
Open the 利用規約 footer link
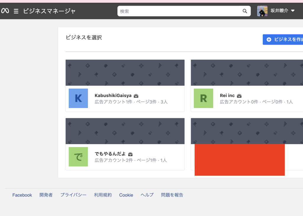(x=103, y=195)
